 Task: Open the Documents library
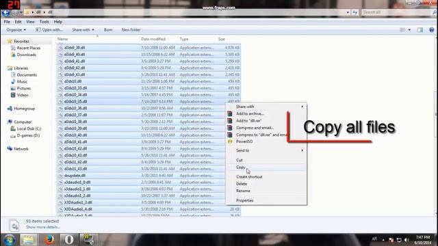(x=27, y=74)
